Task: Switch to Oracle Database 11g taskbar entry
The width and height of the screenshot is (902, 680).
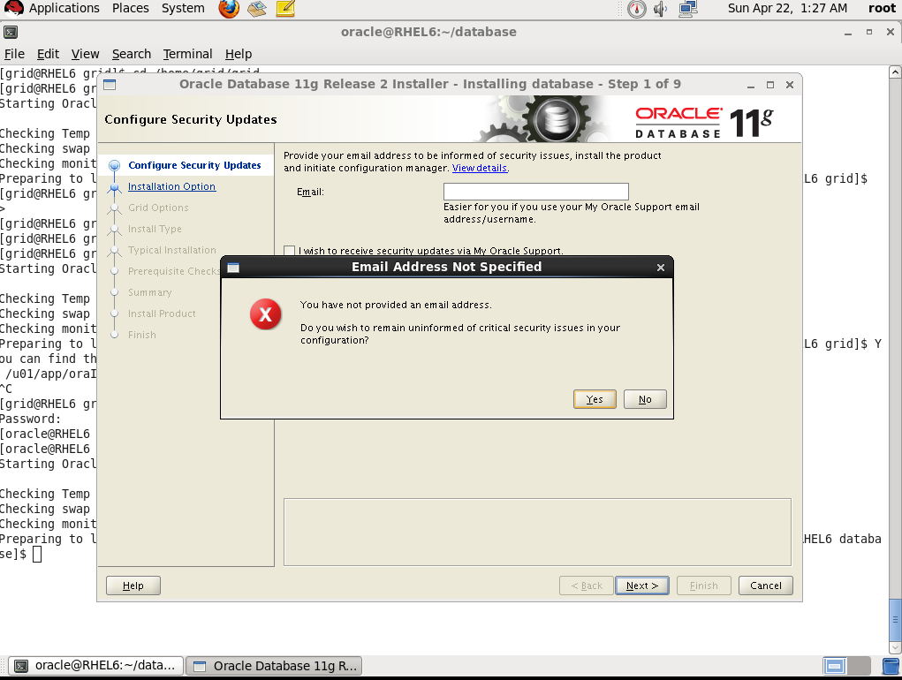Action: coord(275,666)
